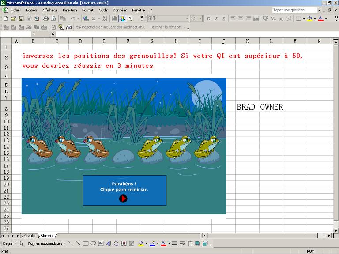Open the Dessin menu button

(x=9, y=243)
